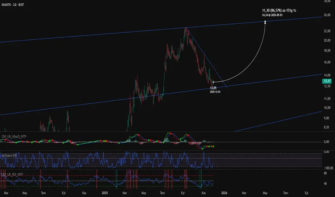Click the RSI scale value 80
The image size is (335, 197).
pyautogui.click(x=325, y=173)
